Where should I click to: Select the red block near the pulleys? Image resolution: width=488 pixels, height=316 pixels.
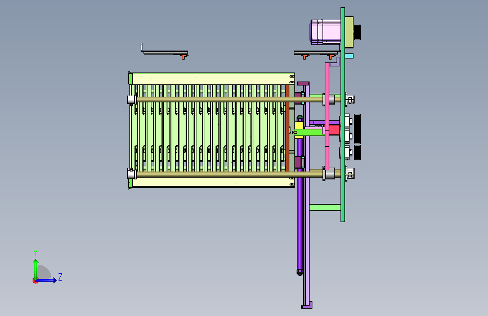(334, 130)
